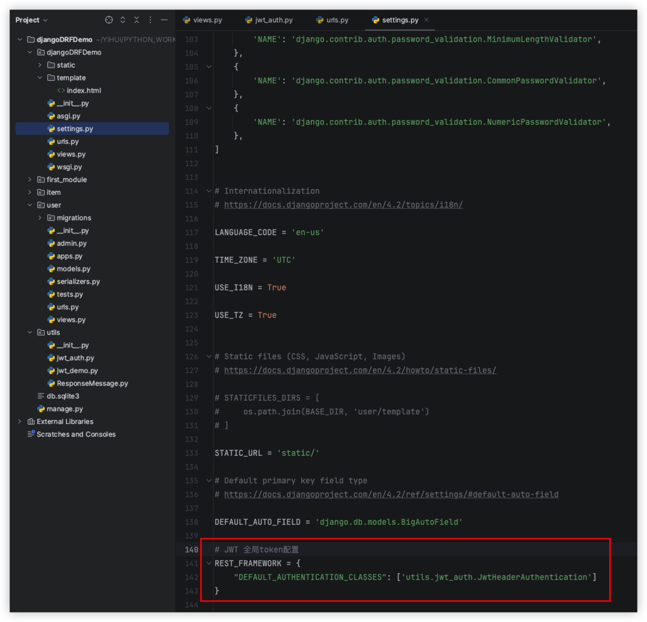The width and height of the screenshot is (647, 622).
Task: Open Project panel options three-dot menu
Action: [x=150, y=20]
